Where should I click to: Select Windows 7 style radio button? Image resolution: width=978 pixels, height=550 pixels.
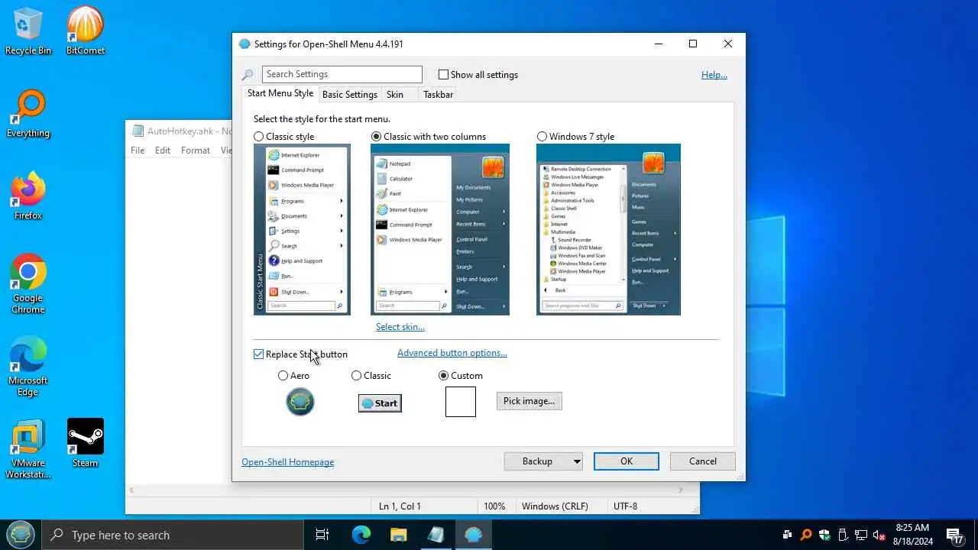[542, 137]
